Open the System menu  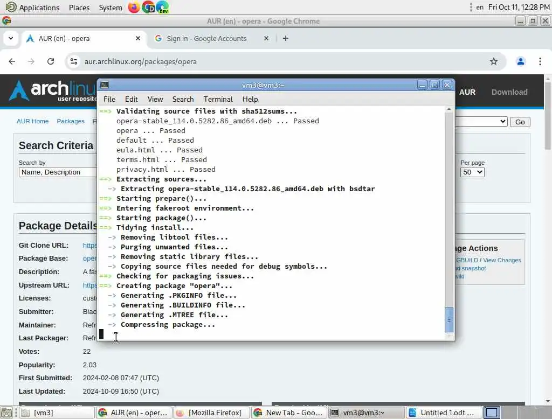coord(110,8)
